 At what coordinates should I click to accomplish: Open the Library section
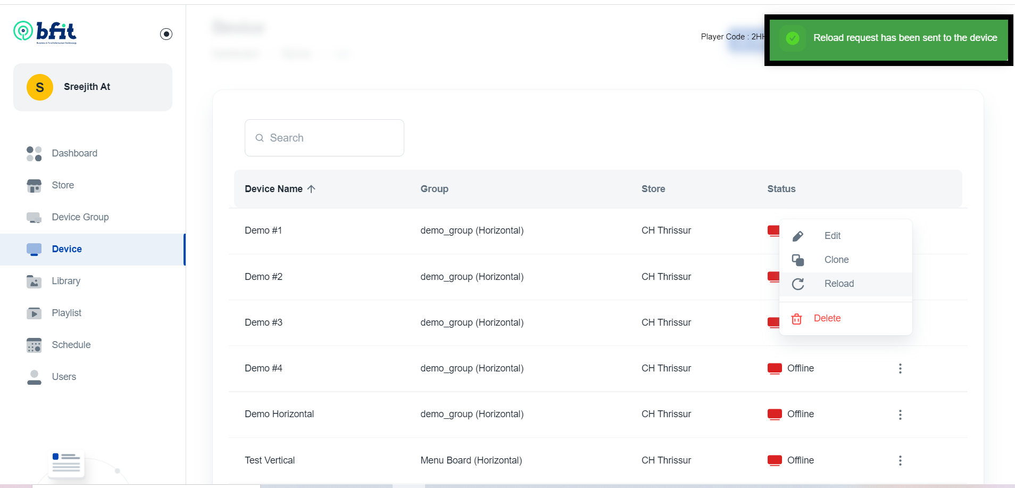coord(66,281)
